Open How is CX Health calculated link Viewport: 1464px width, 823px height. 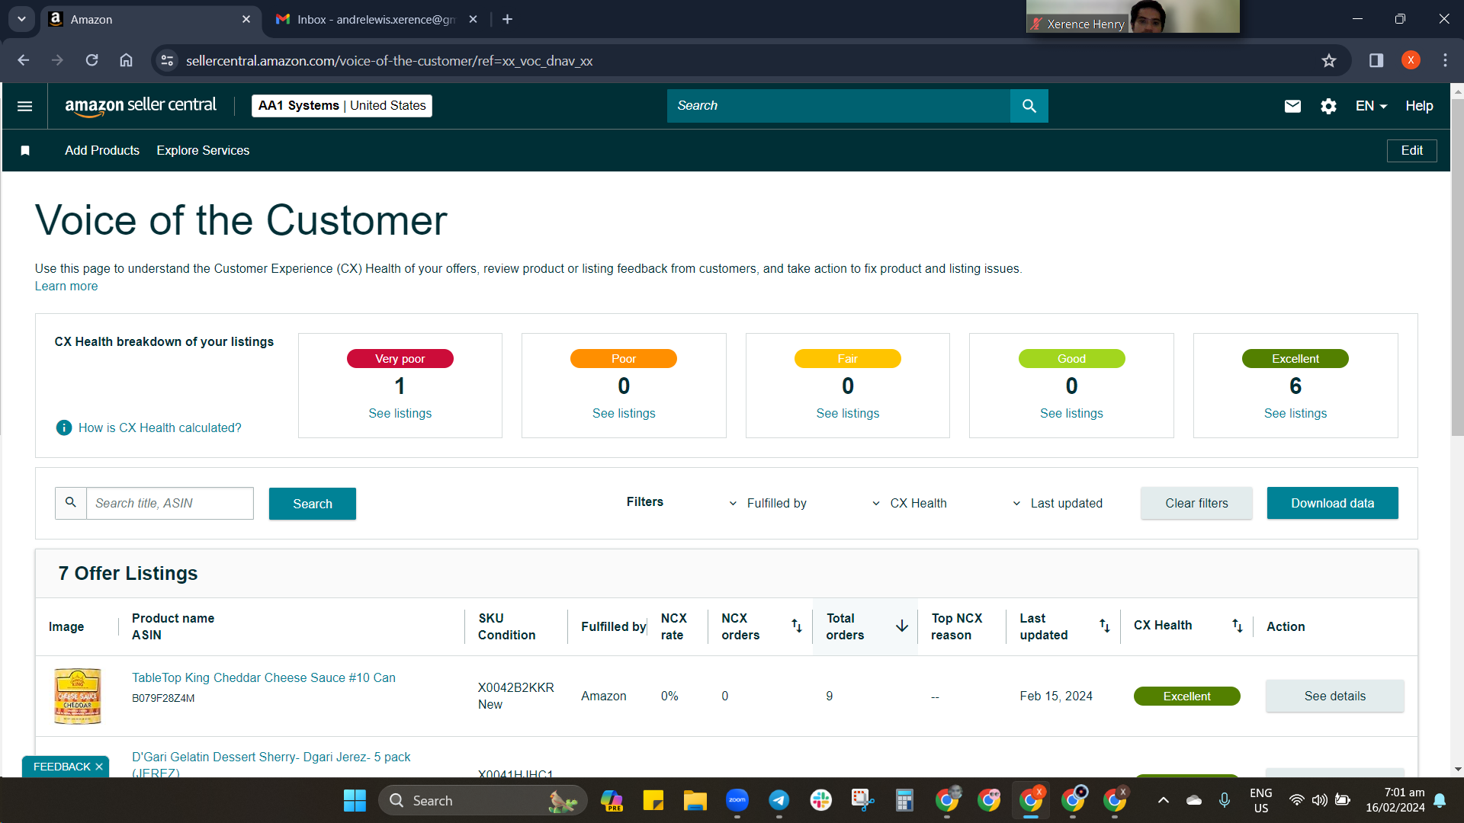[x=159, y=428]
